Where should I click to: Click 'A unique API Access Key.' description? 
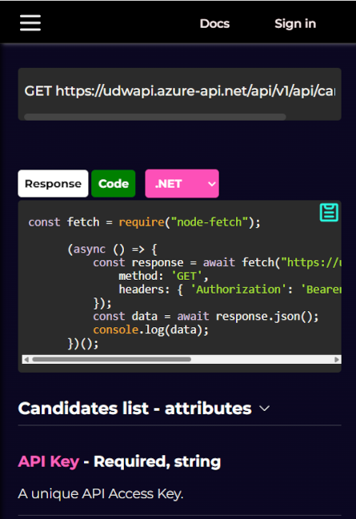click(101, 494)
